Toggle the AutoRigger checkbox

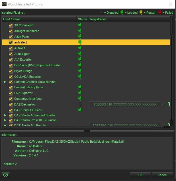pyautogui.click(x=11, y=54)
